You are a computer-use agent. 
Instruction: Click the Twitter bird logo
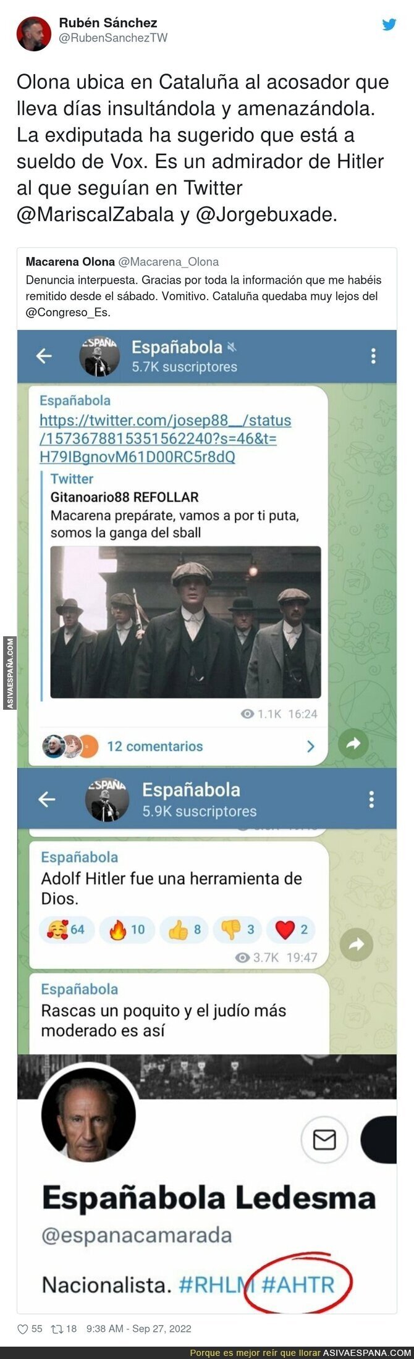click(389, 25)
